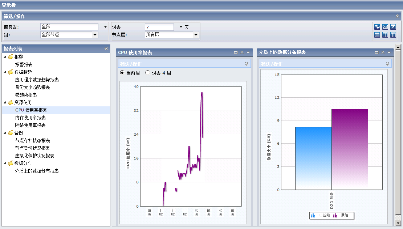Image resolution: width=403 pixels, height=229 pixels.
Task: Collapse the 报表列表 sidebar panel
Action: 106,49
